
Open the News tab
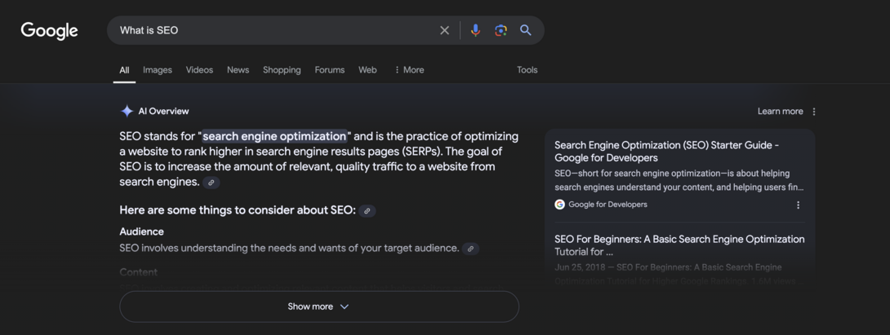pos(238,70)
